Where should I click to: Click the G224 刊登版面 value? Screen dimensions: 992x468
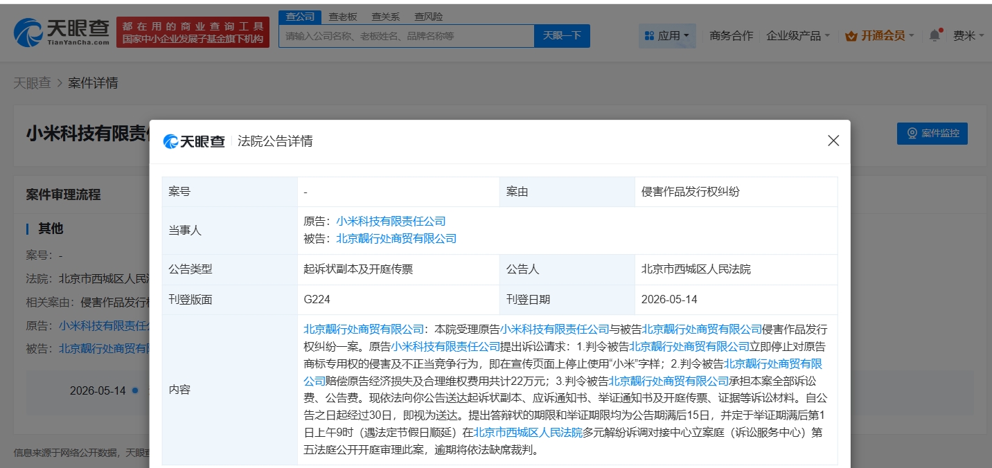point(318,300)
